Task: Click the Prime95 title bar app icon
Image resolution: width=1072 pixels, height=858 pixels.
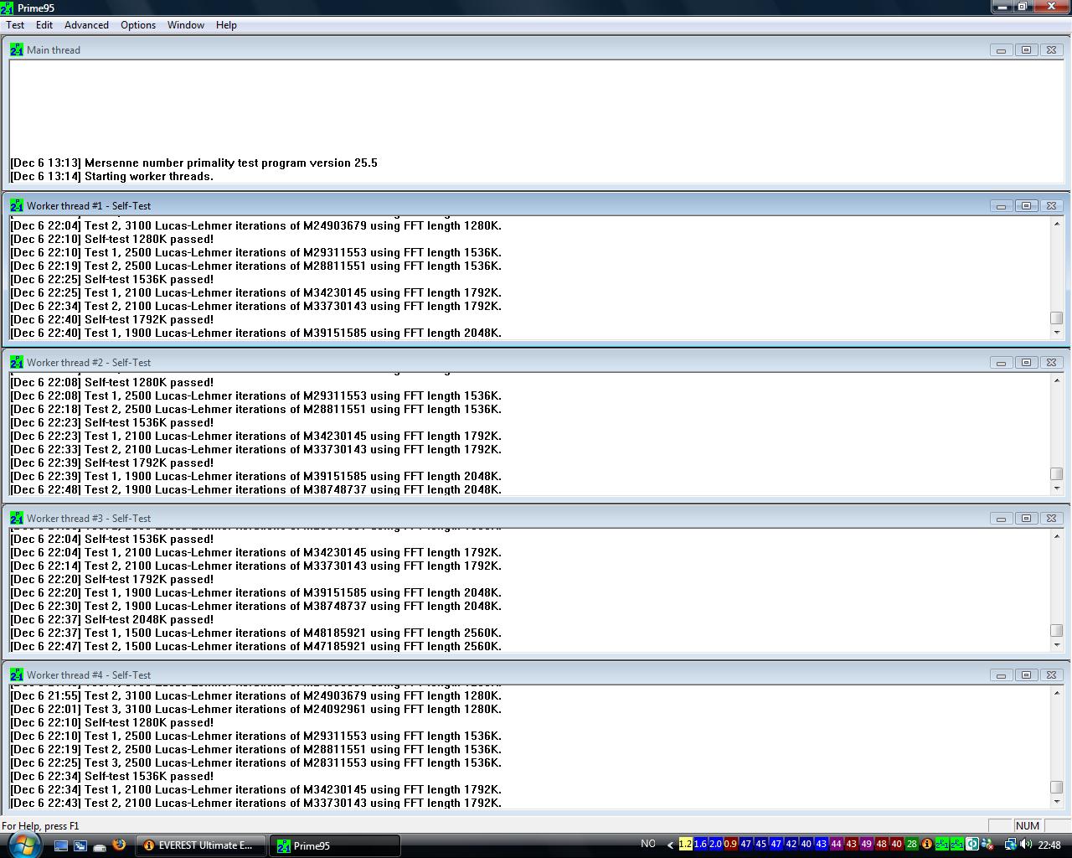Action: (x=8, y=8)
